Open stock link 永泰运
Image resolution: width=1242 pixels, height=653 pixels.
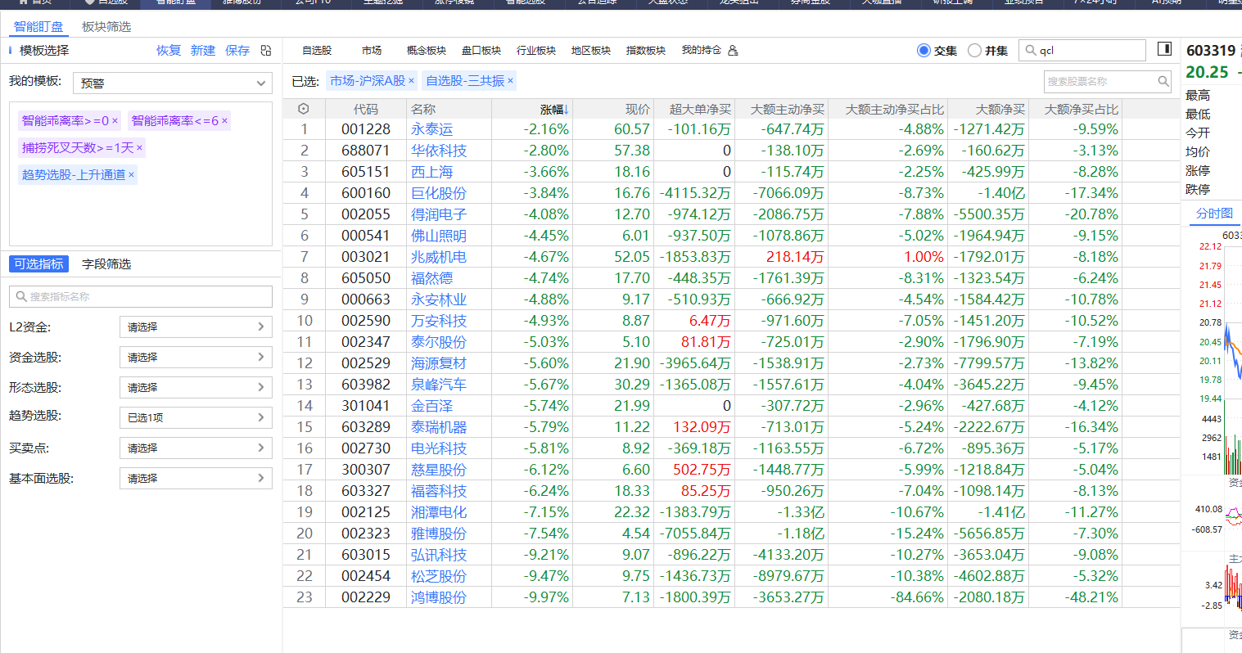[431, 129]
